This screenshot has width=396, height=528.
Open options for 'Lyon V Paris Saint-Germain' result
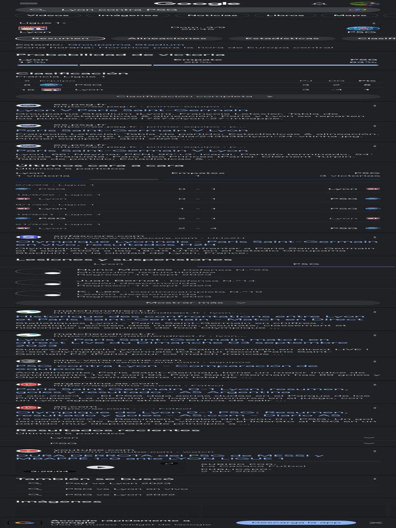[x=375, y=106]
